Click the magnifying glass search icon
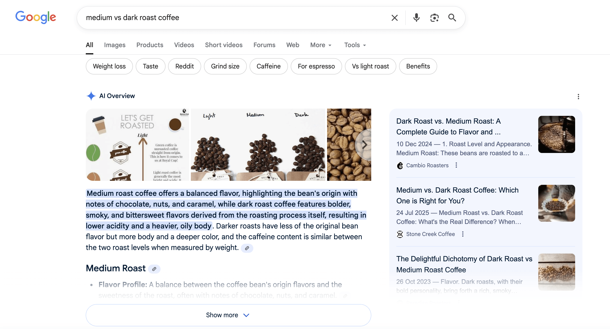This screenshot has width=610, height=329. 452,18
